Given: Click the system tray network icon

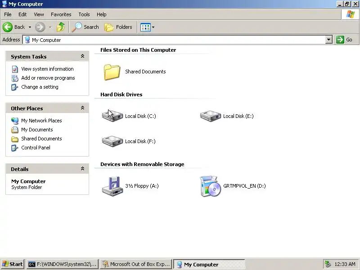Looking at the screenshot, I should [328, 264].
